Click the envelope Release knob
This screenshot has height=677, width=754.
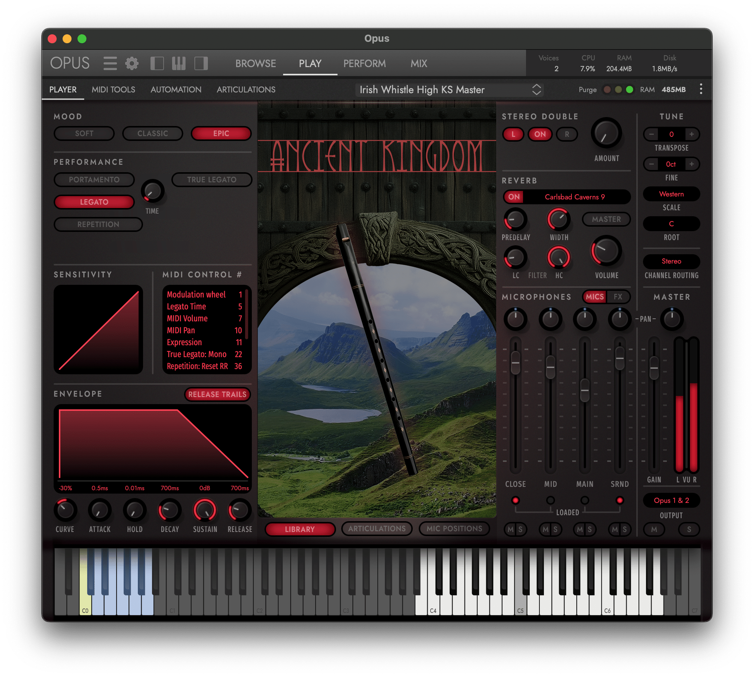pyautogui.click(x=240, y=510)
